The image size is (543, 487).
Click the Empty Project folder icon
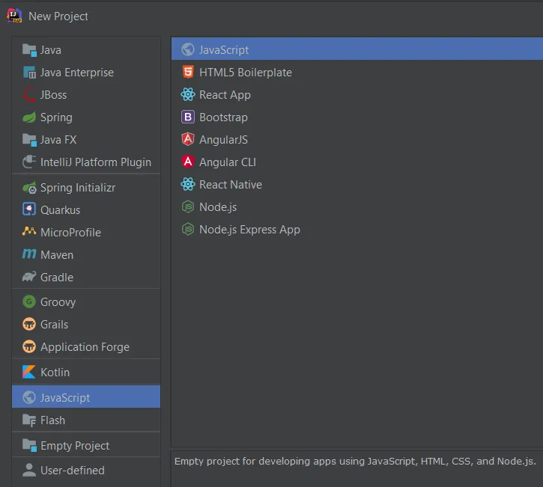(x=29, y=446)
